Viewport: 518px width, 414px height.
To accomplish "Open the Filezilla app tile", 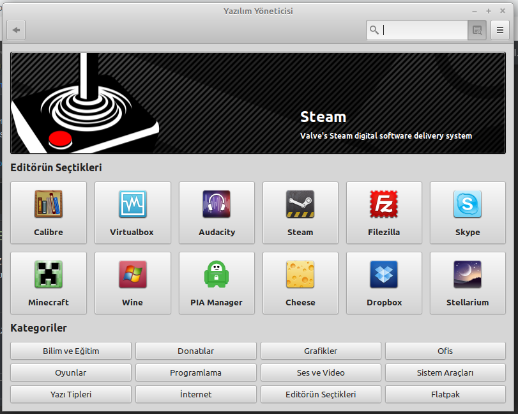I will (384, 213).
